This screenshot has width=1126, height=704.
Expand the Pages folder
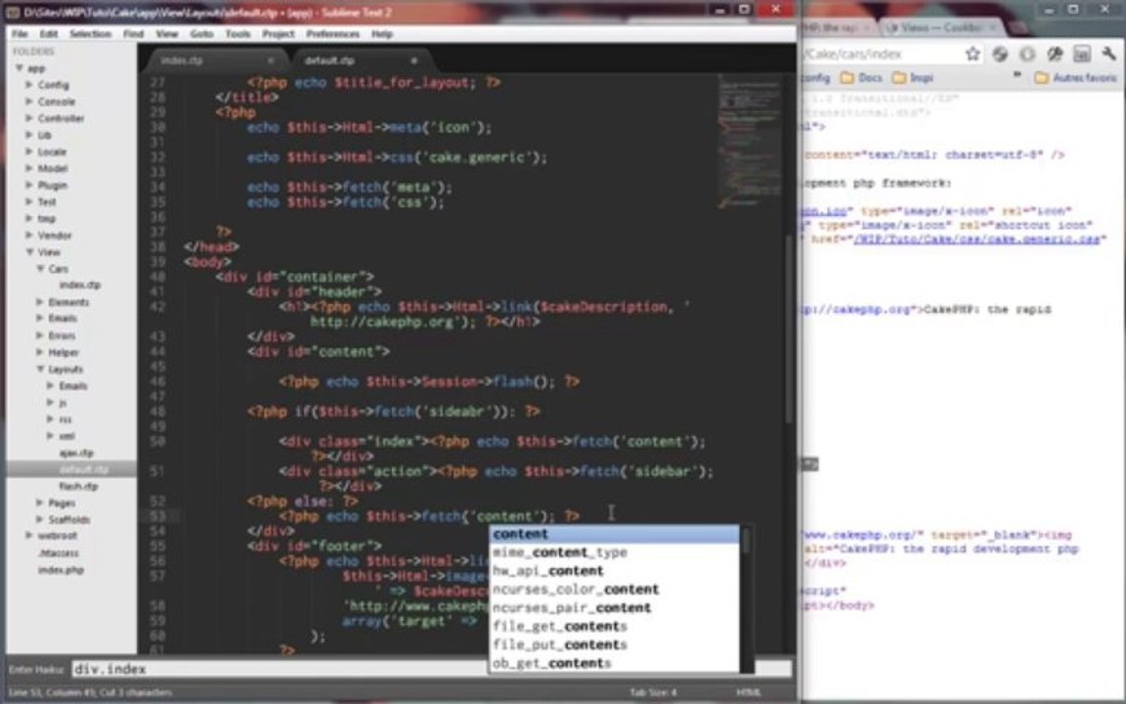point(40,503)
